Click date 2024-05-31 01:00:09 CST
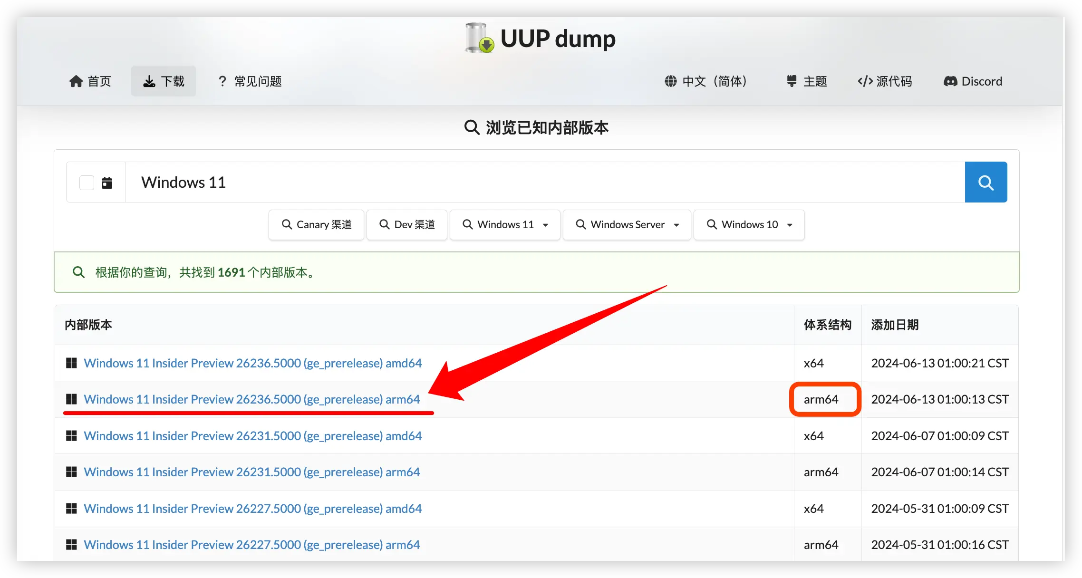This screenshot has width=1082, height=578. 940,509
